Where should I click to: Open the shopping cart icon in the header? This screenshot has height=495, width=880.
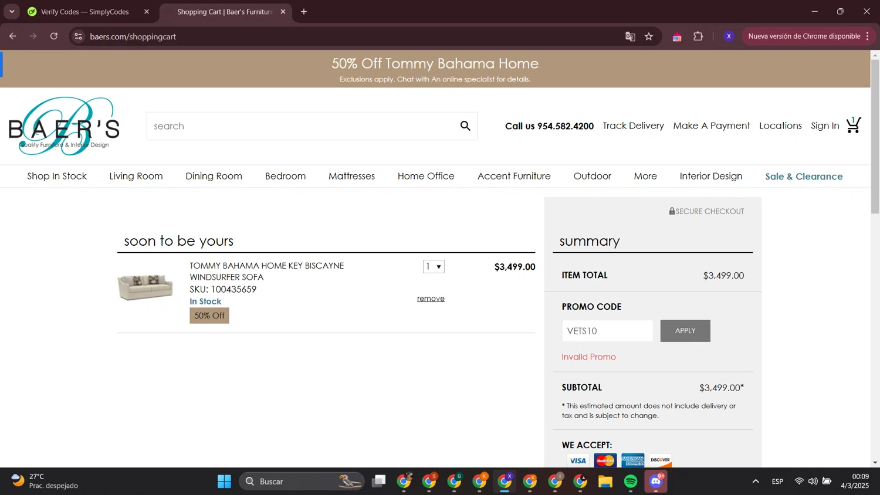click(x=854, y=125)
